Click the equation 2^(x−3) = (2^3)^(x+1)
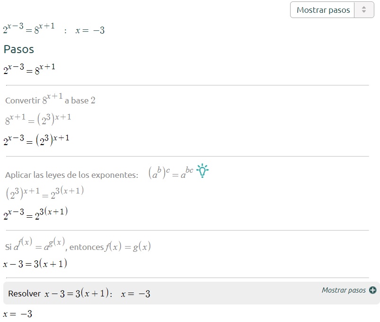The image size is (380, 322). pos(36,140)
